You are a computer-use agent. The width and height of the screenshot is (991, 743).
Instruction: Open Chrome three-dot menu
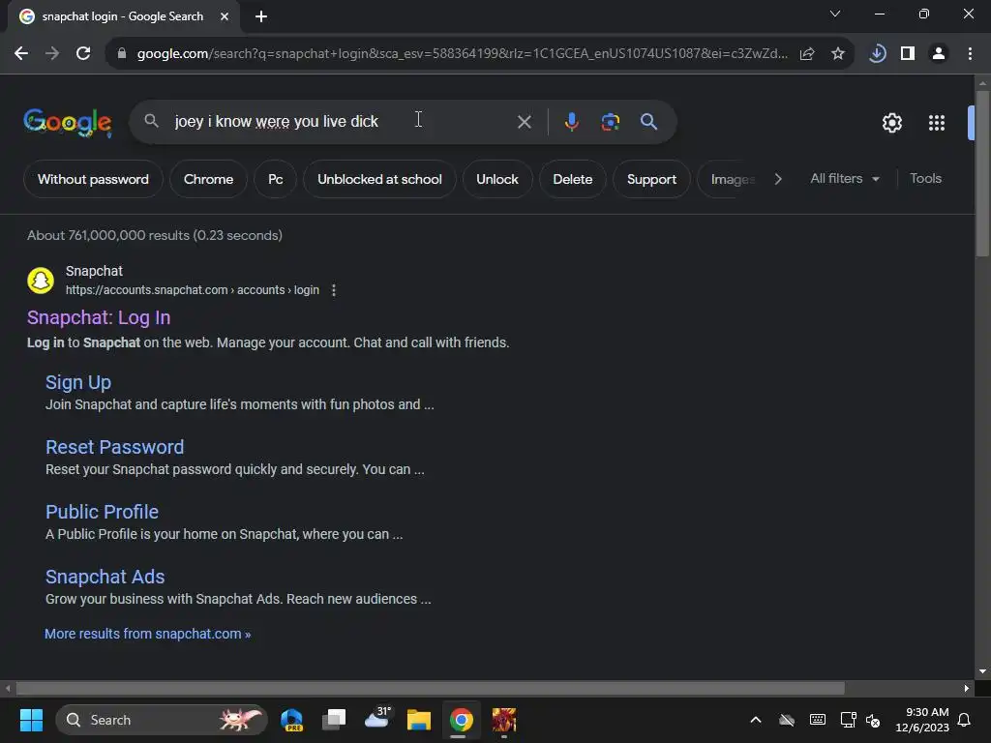point(970,54)
